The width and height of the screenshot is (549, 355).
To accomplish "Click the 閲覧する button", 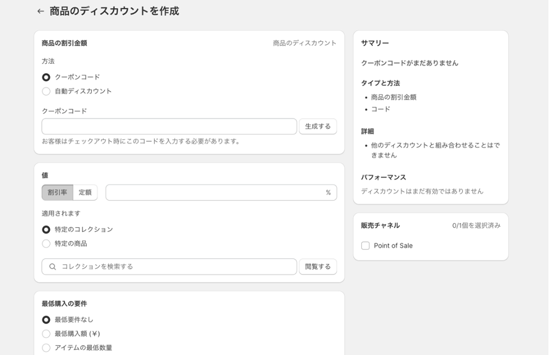I will [318, 267].
